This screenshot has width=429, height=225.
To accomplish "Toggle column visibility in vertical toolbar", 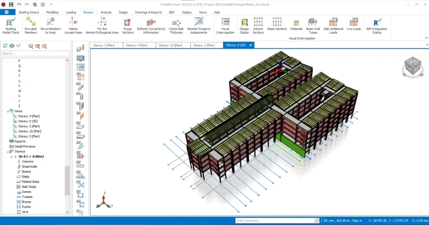I will (x=80, y=96).
